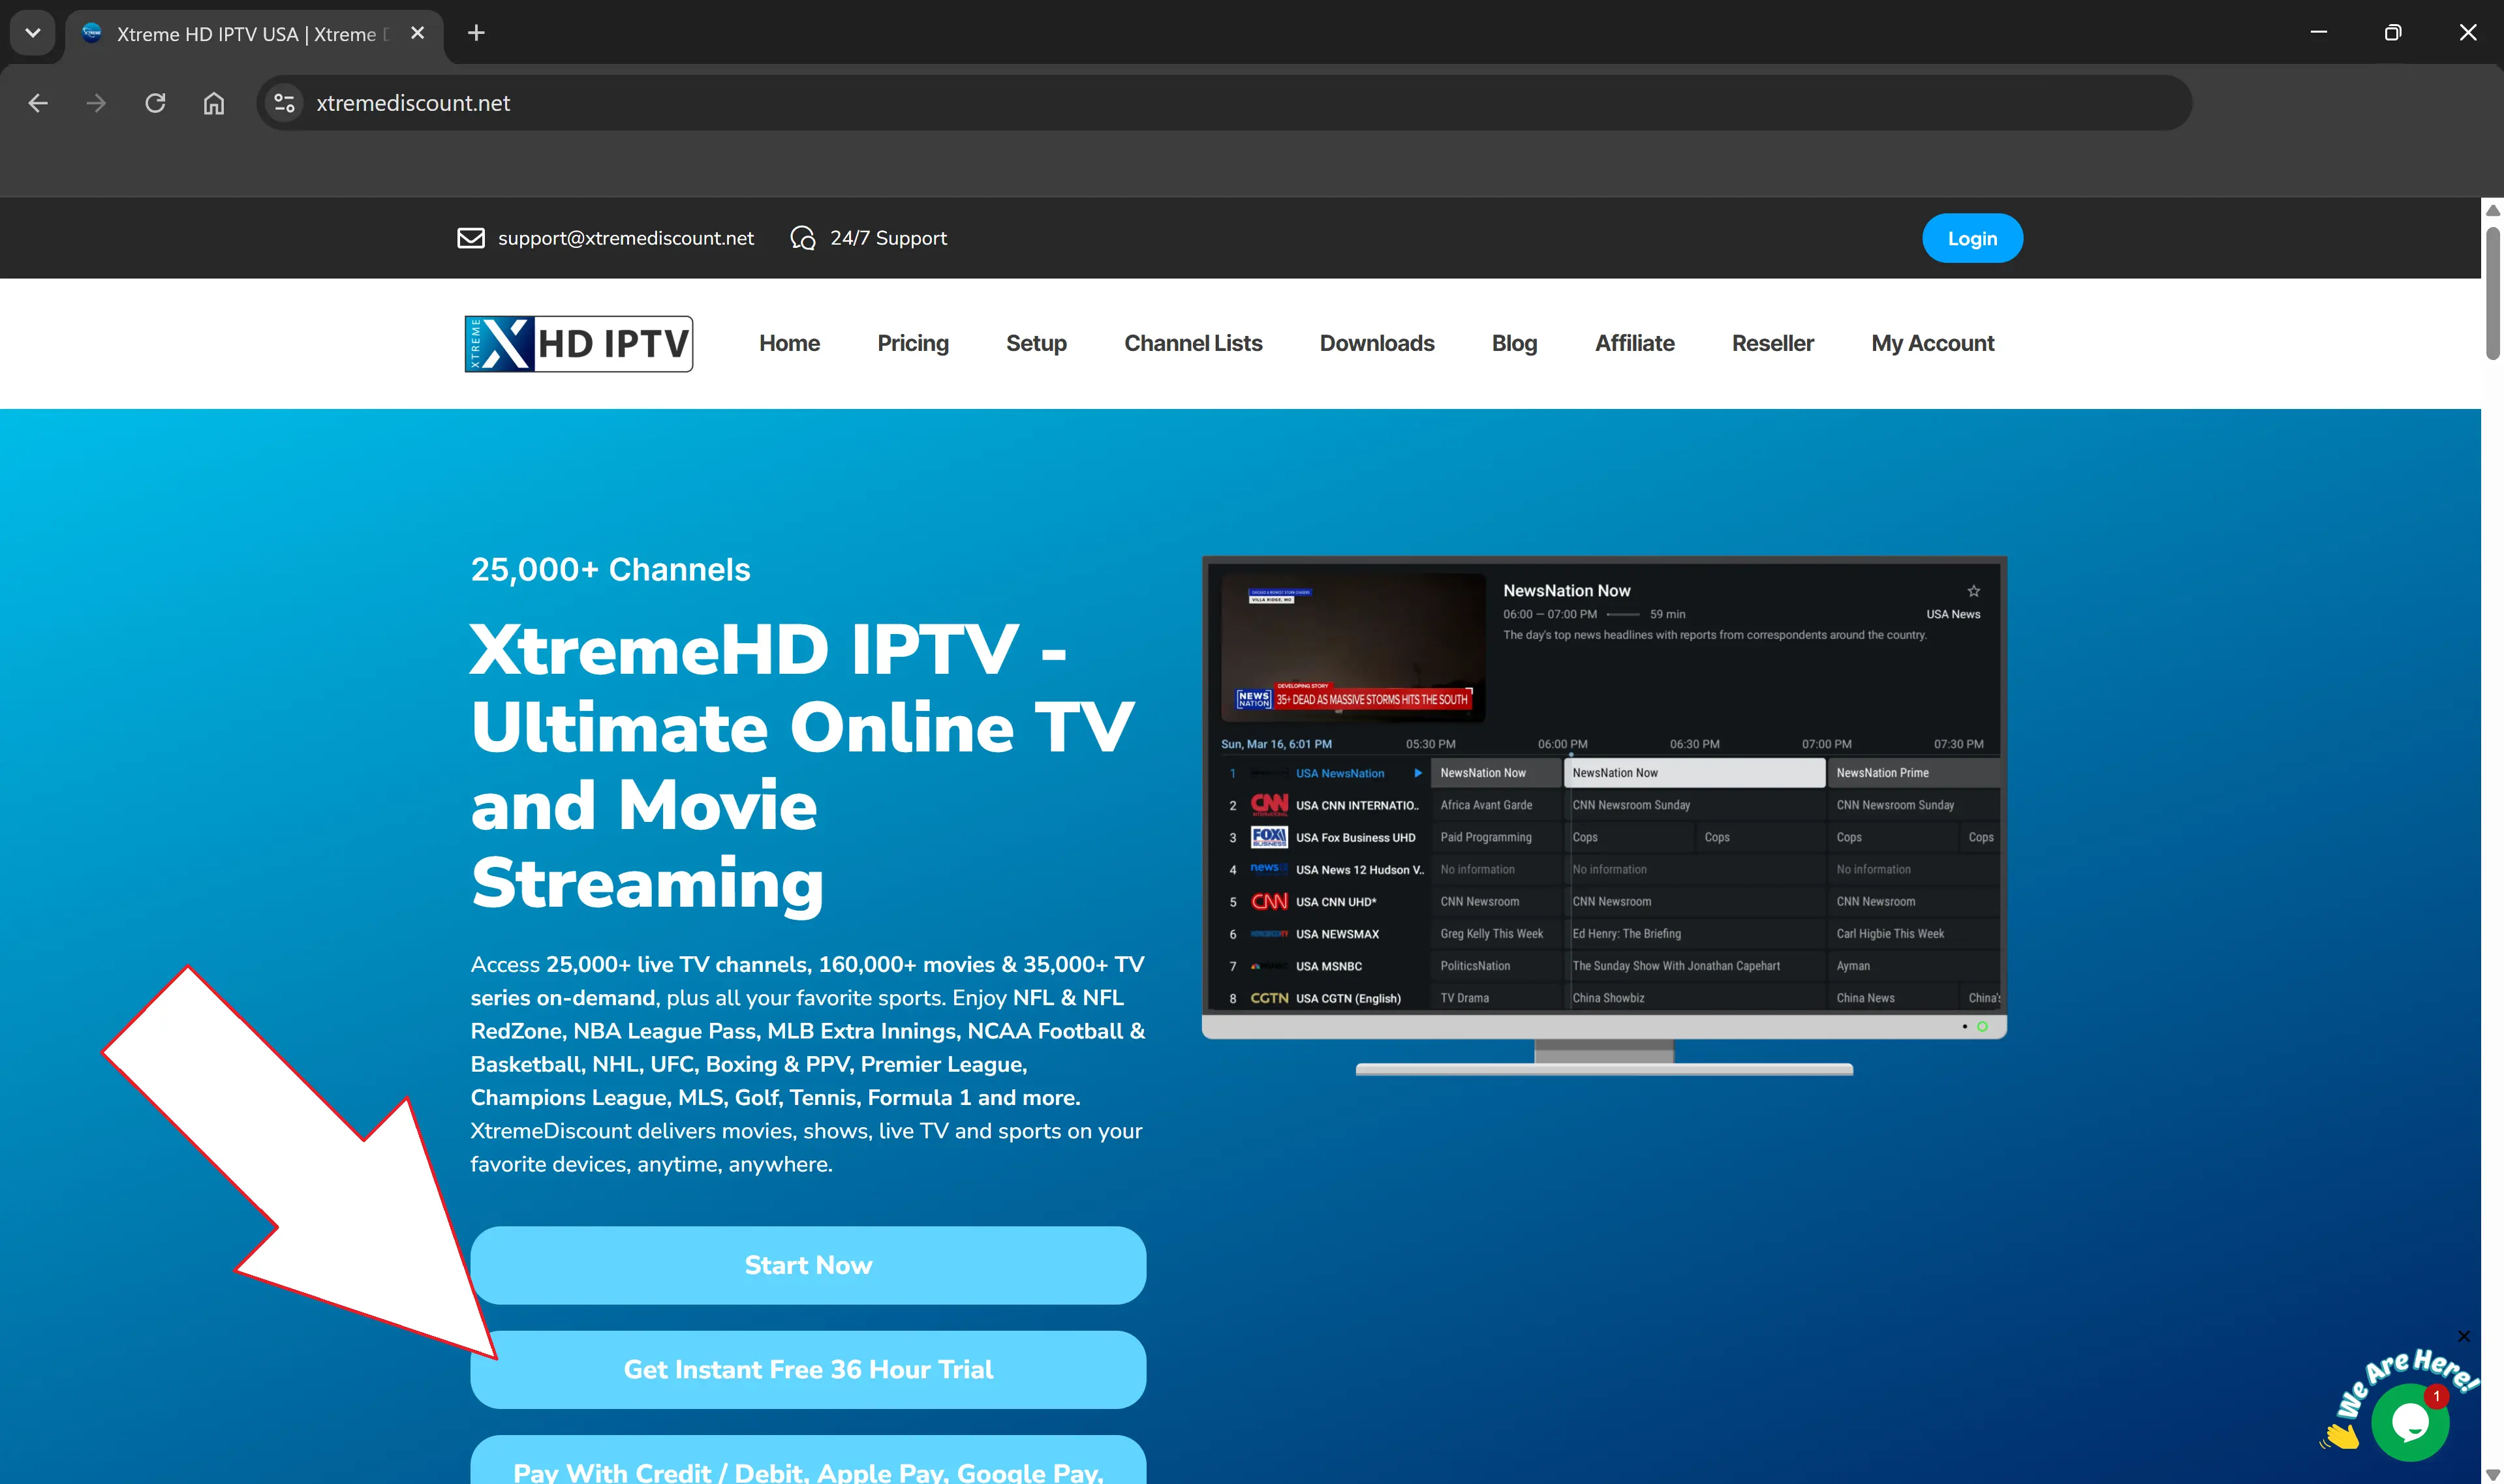Viewport: 2504px width, 1484px height.
Task: Open site information icon in address bar
Action: (x=284, y=103)
